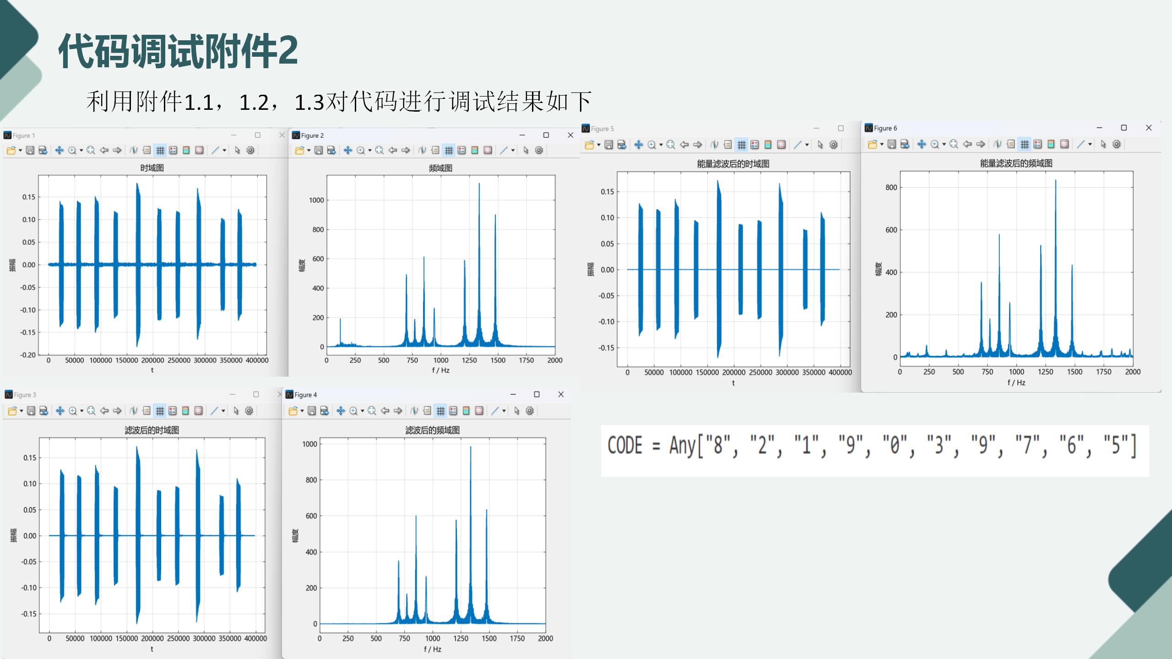
Task: Toggle the grid button in Figure 2
Action: [x=449, y=150]
